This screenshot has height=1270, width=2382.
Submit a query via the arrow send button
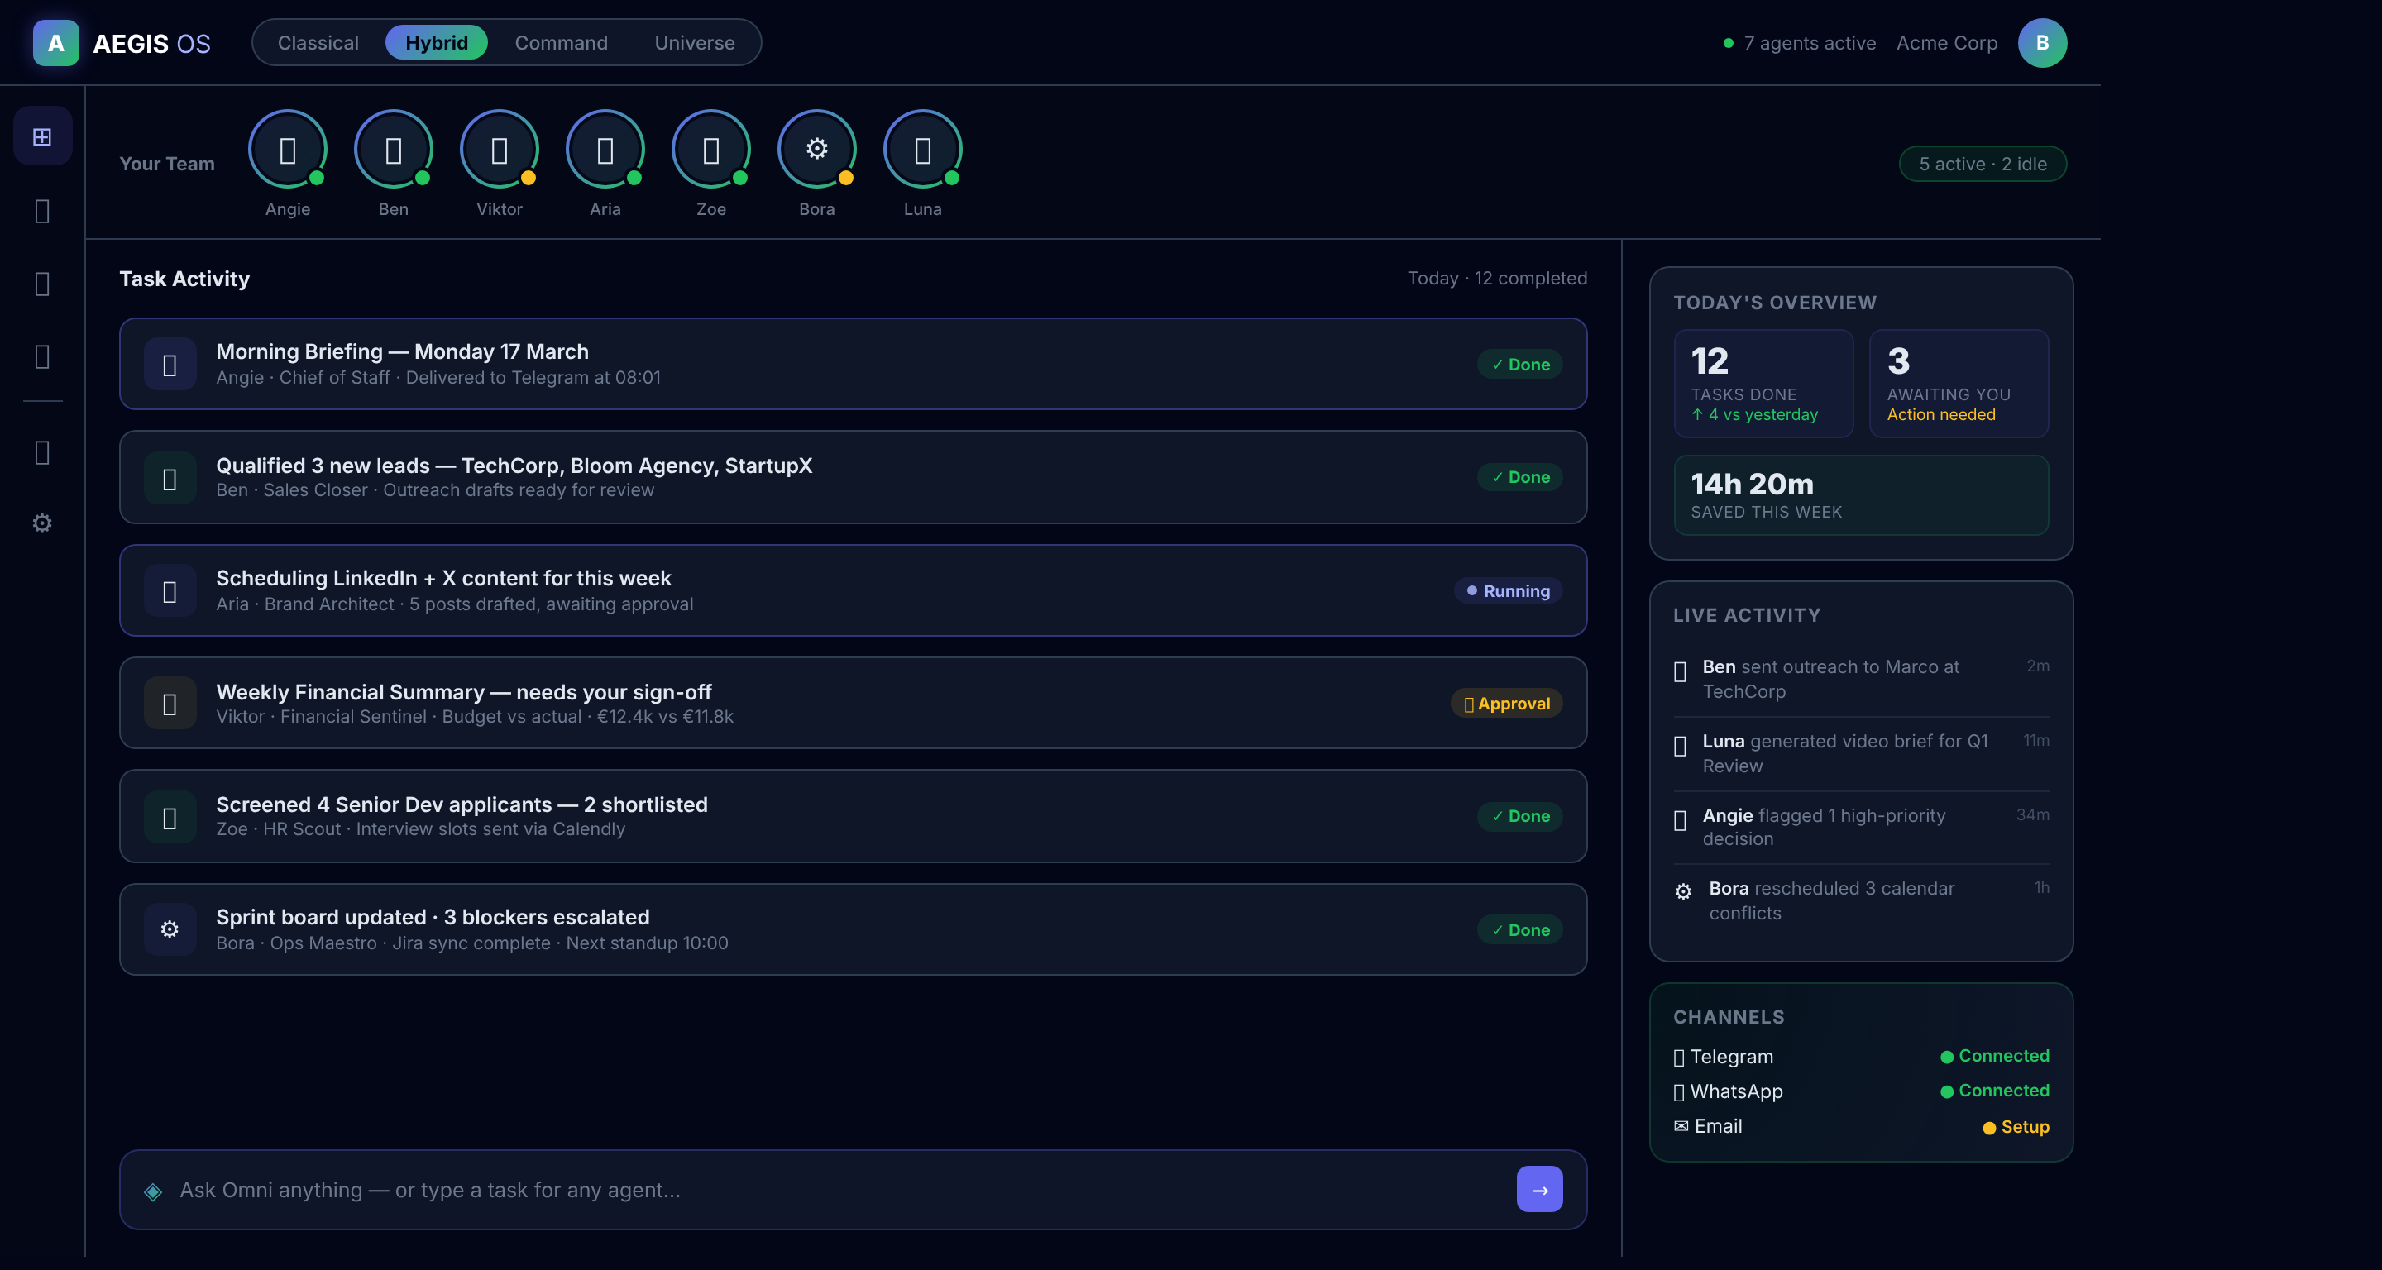[1538, 1190]
